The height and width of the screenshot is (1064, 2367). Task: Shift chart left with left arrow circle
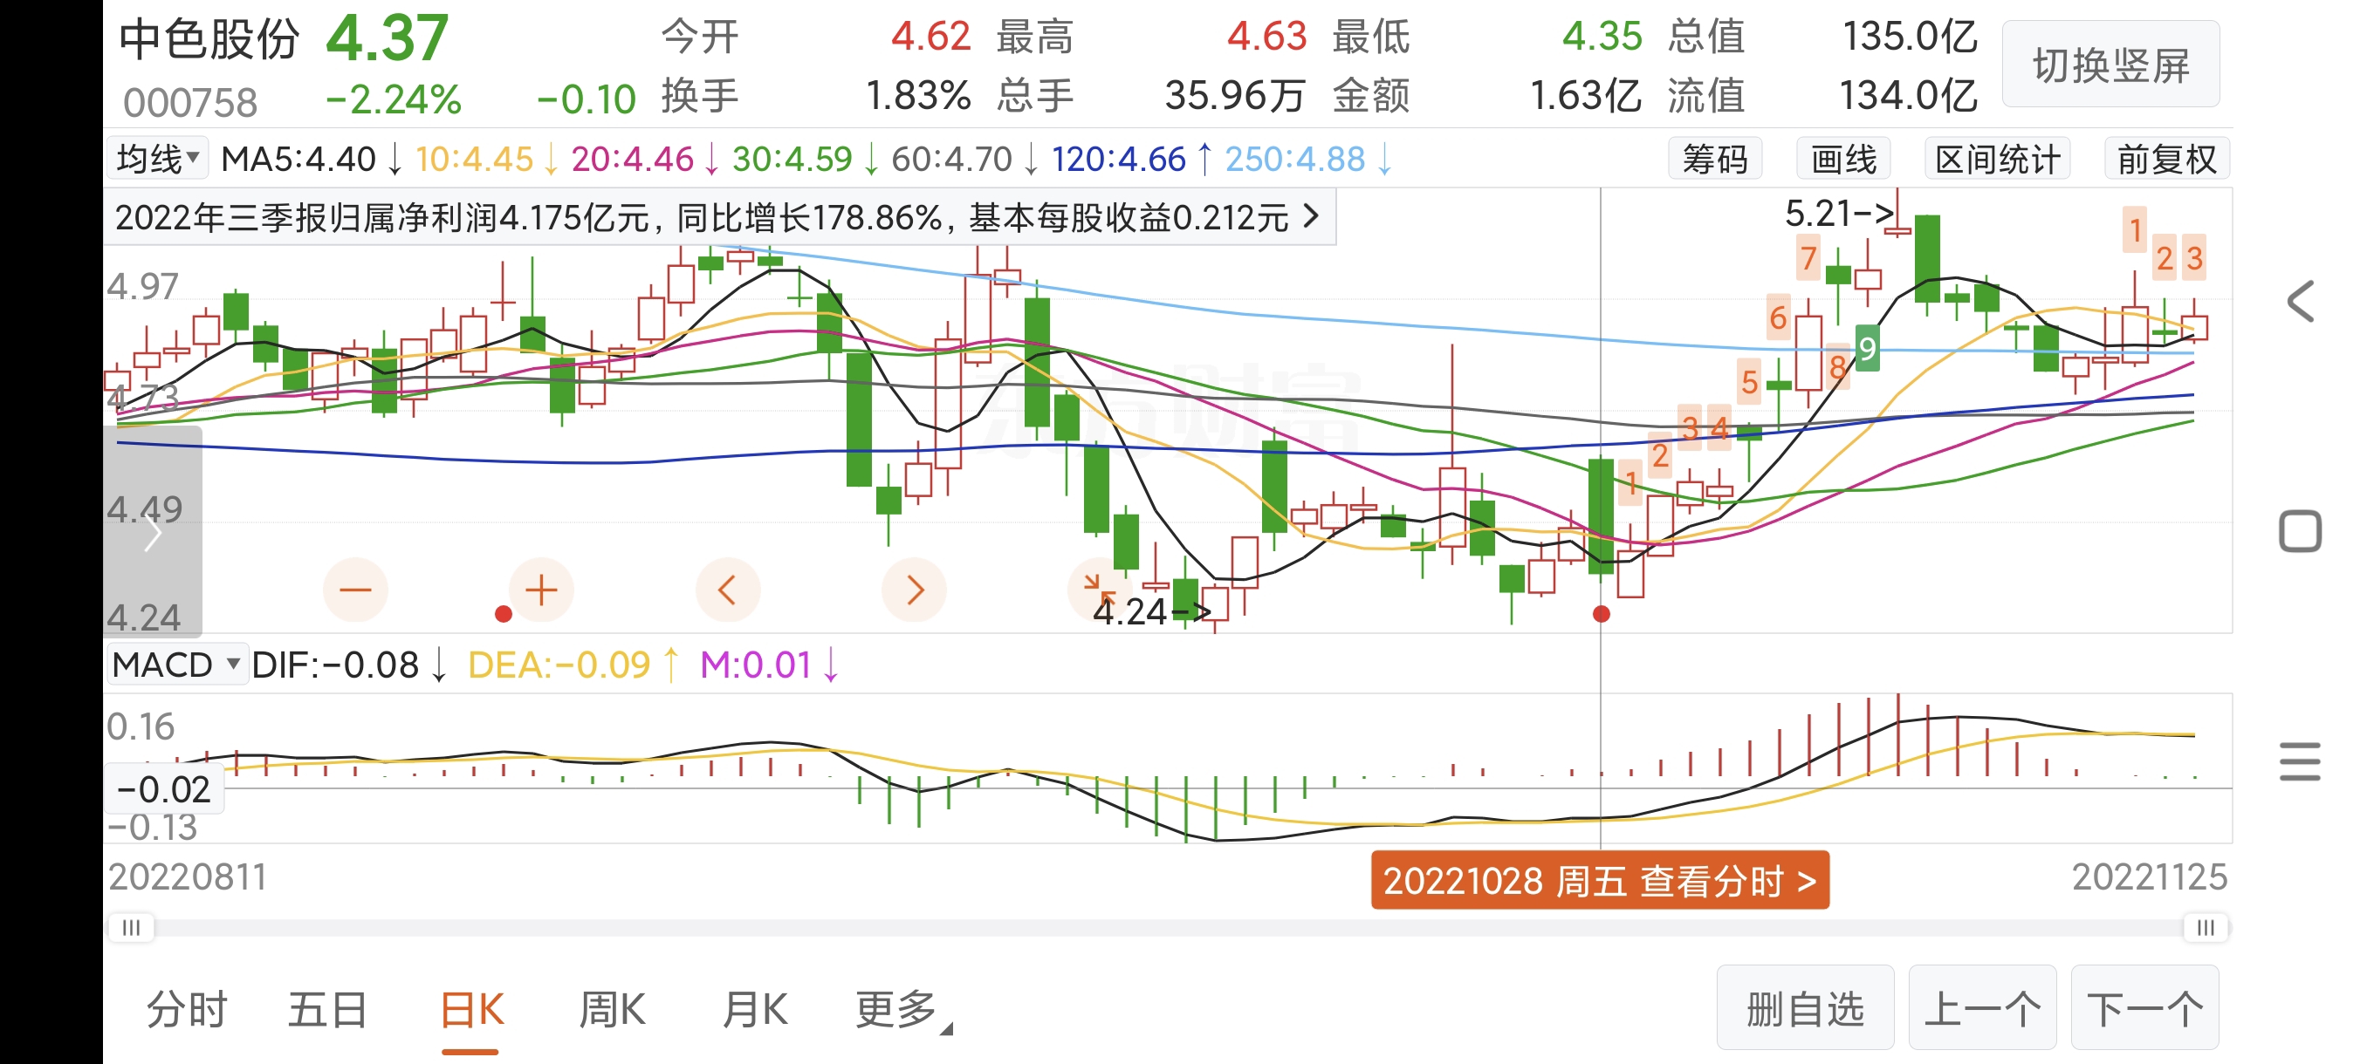pos(727,590)
